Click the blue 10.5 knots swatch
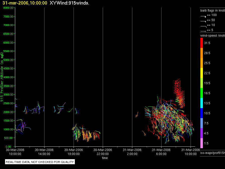225x169 pixels. coord(202,113)
